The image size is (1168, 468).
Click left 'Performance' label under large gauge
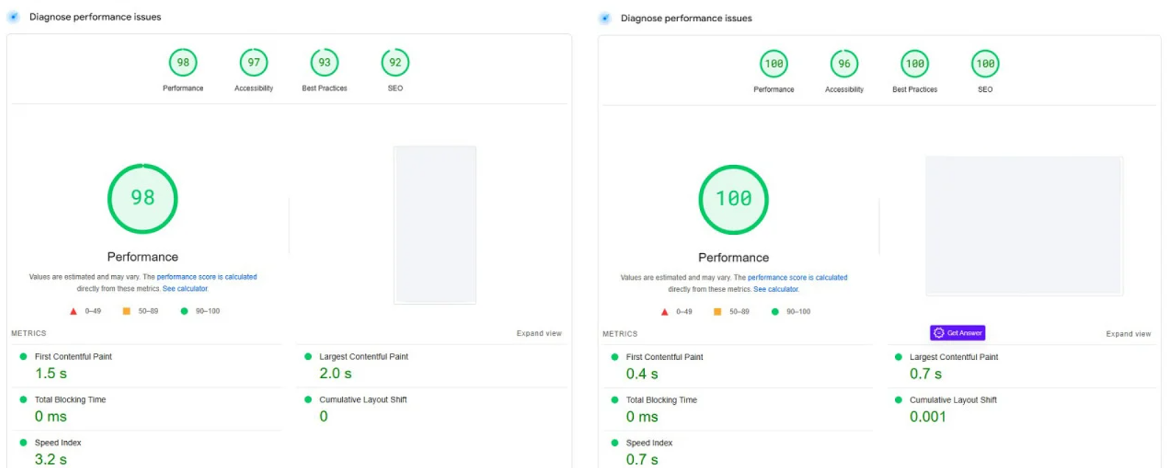point(143,257)
